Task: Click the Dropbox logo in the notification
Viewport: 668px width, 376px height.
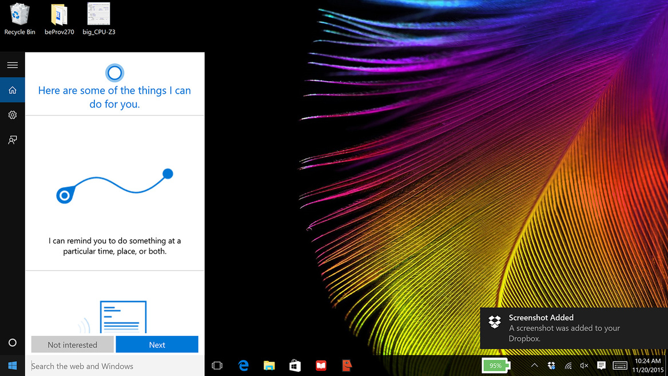Action: pos(495,322)
